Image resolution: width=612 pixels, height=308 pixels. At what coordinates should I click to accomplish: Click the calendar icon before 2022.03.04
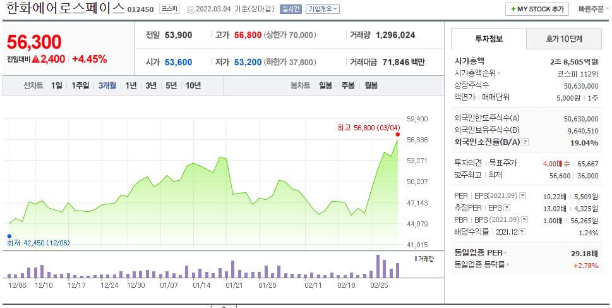pyautogui.click(x=190, y=9)
